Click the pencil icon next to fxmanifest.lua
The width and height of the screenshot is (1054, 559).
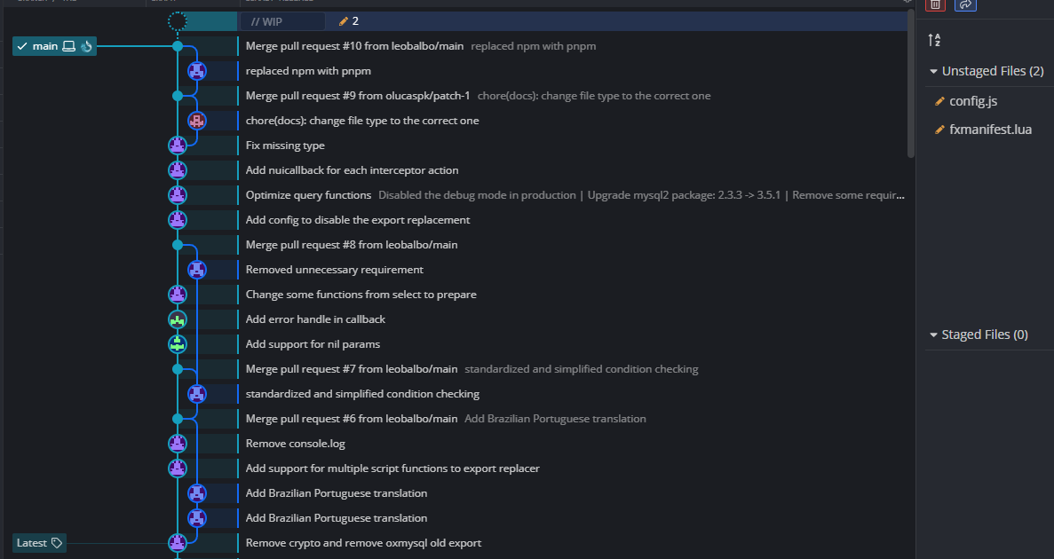(x=939, y=129)
